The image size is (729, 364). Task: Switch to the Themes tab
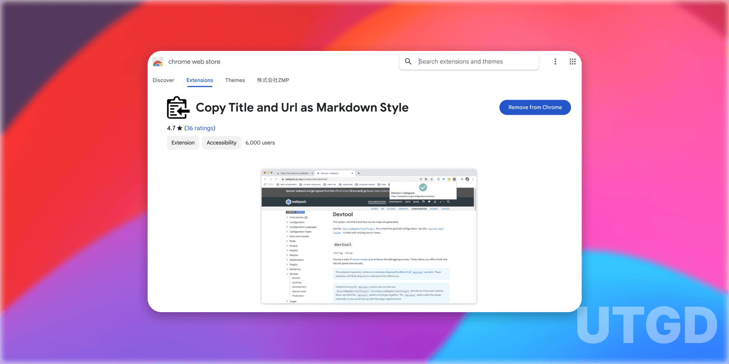click(235, 80)
